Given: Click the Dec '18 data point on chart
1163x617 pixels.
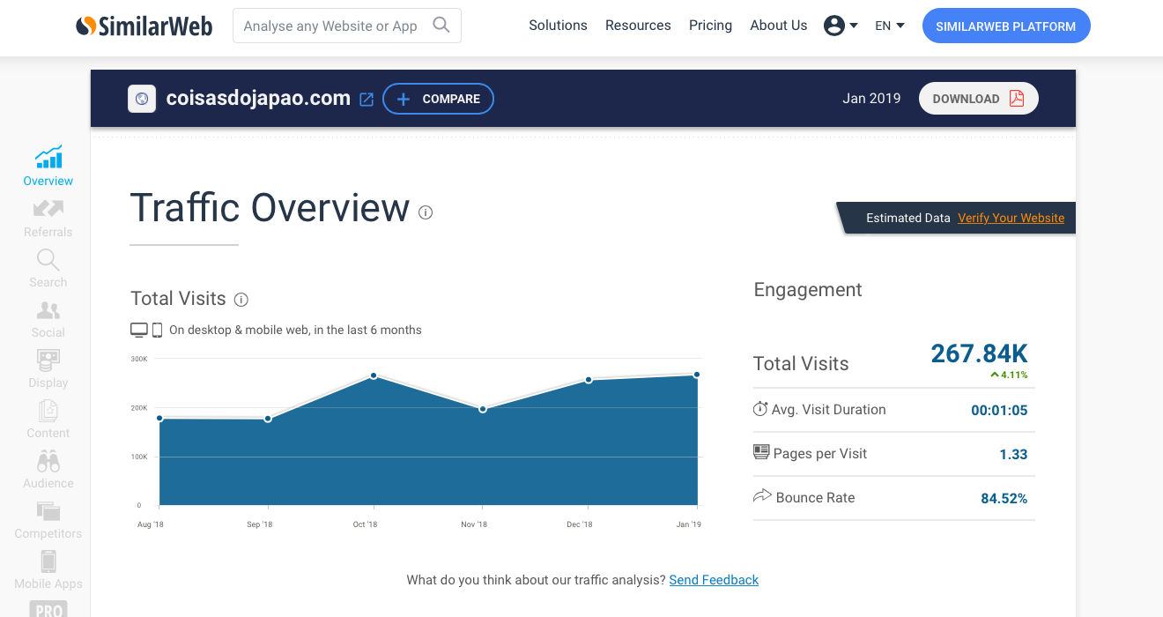Looking at the screenshot, I should coord(589,380).
